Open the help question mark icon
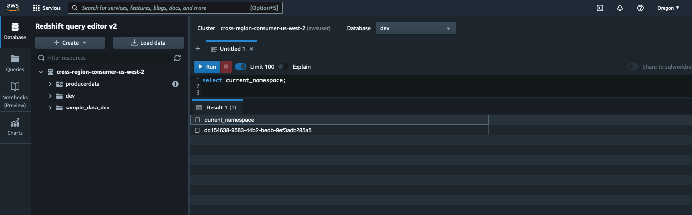 click(640, 8)
